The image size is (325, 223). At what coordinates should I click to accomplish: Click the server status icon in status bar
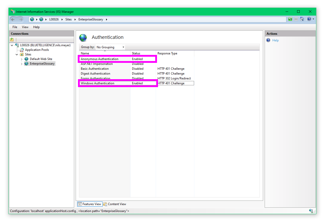point(311,211)
